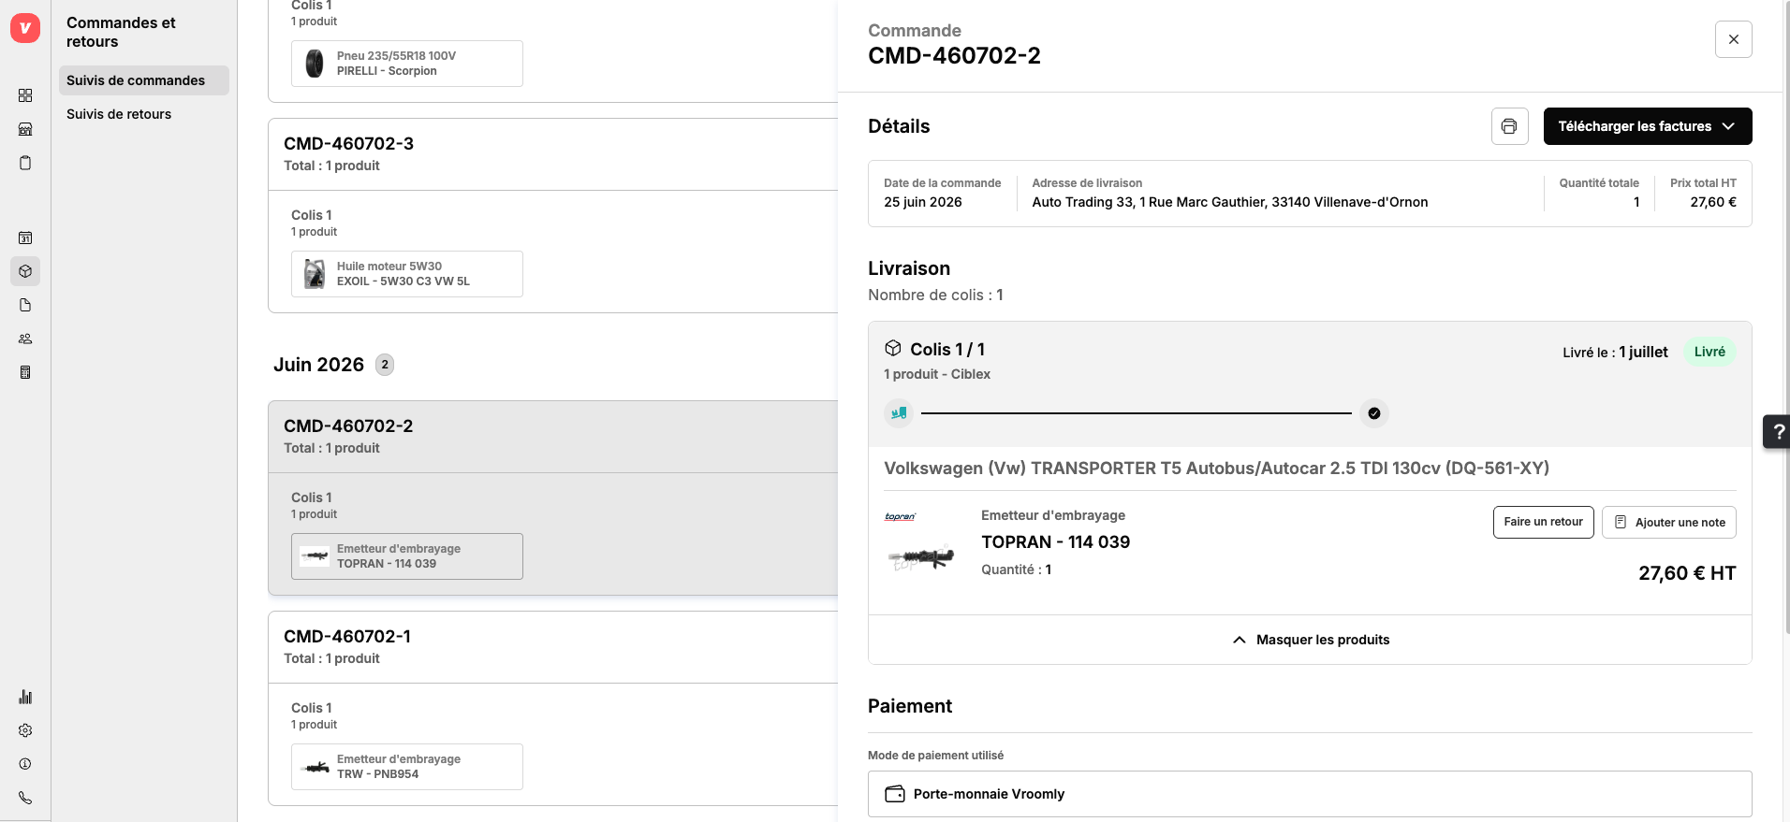Collapse products with Masquer les produits
Image resolution: width=1790 pixels, height=822 pixels.
[x=1310, y=640]
